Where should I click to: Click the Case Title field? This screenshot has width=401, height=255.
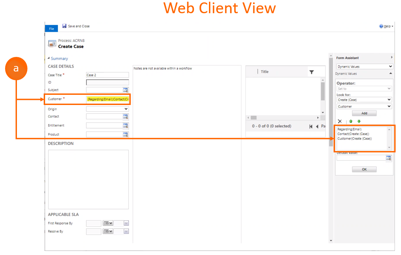tap(107, 75)
